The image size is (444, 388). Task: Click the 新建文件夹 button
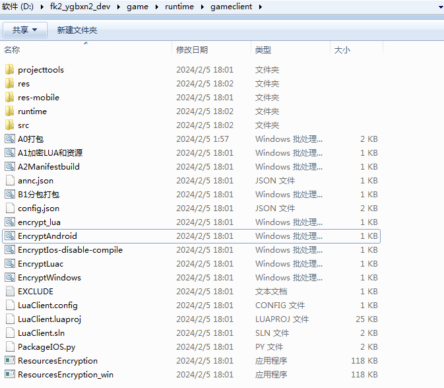click(x=77, y=30)
